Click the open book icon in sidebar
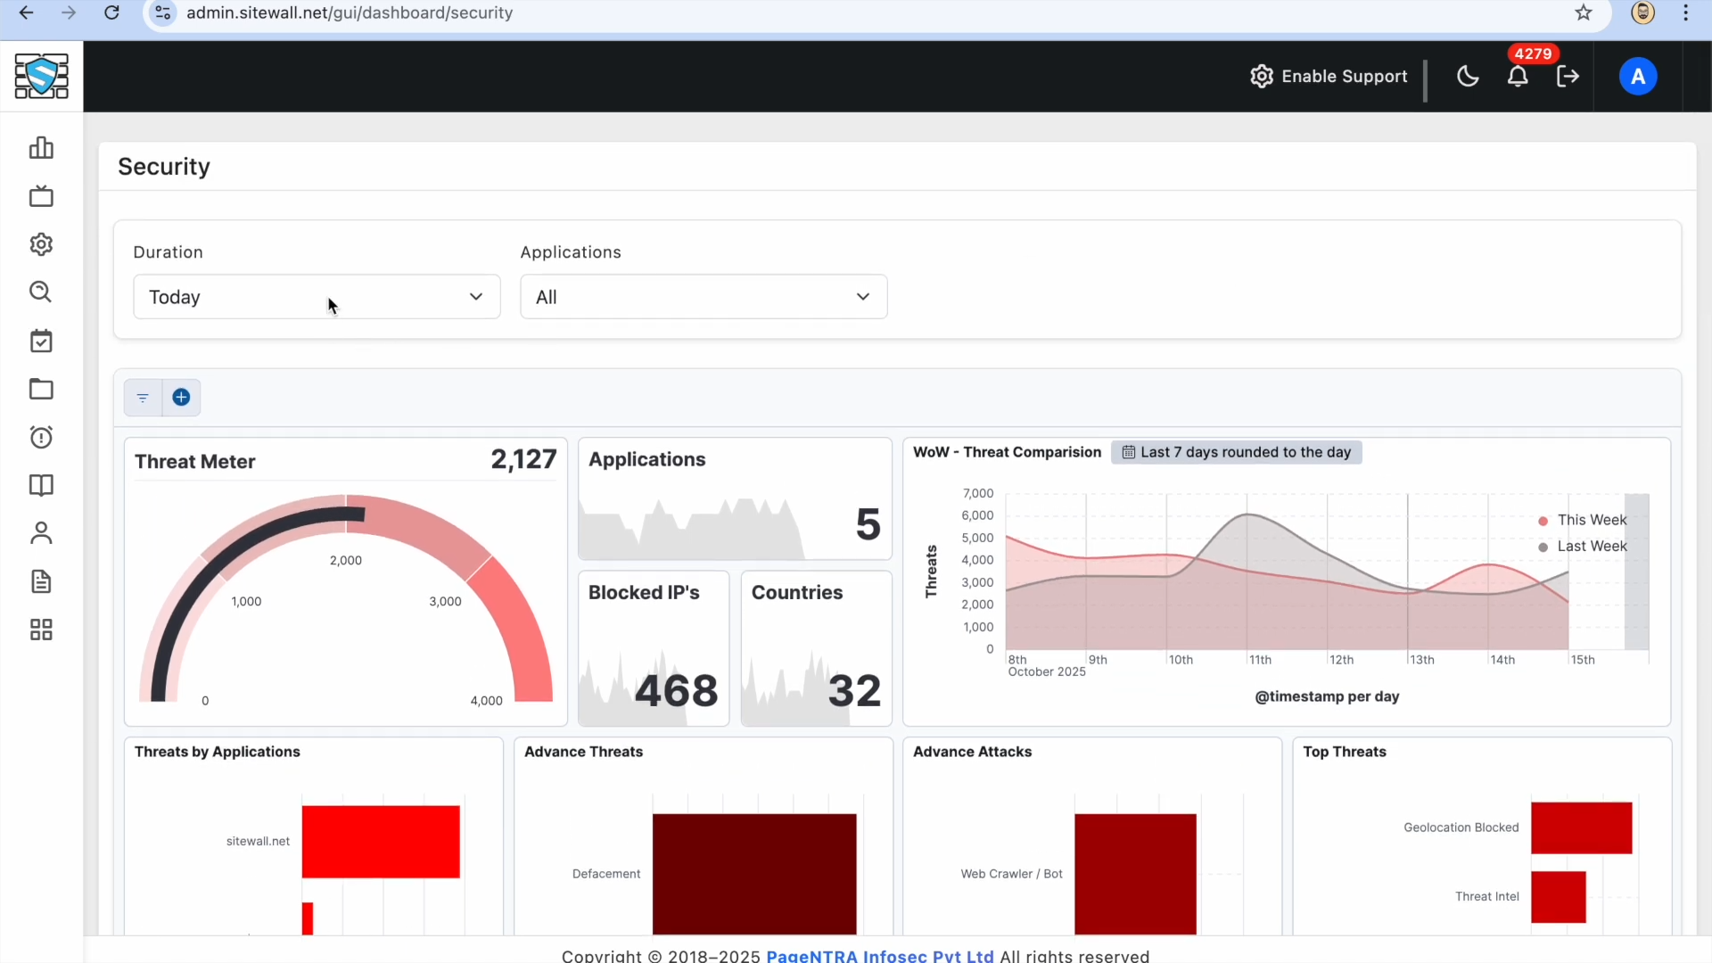1712x963 pixels. (x=41, y=485)
